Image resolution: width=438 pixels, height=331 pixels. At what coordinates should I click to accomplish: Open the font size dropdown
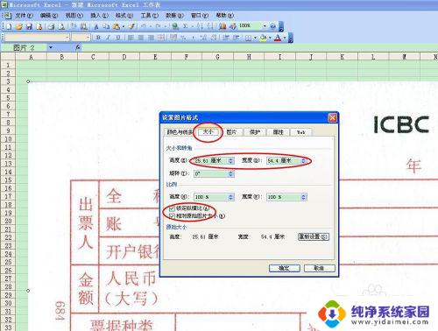click(88, 38)
